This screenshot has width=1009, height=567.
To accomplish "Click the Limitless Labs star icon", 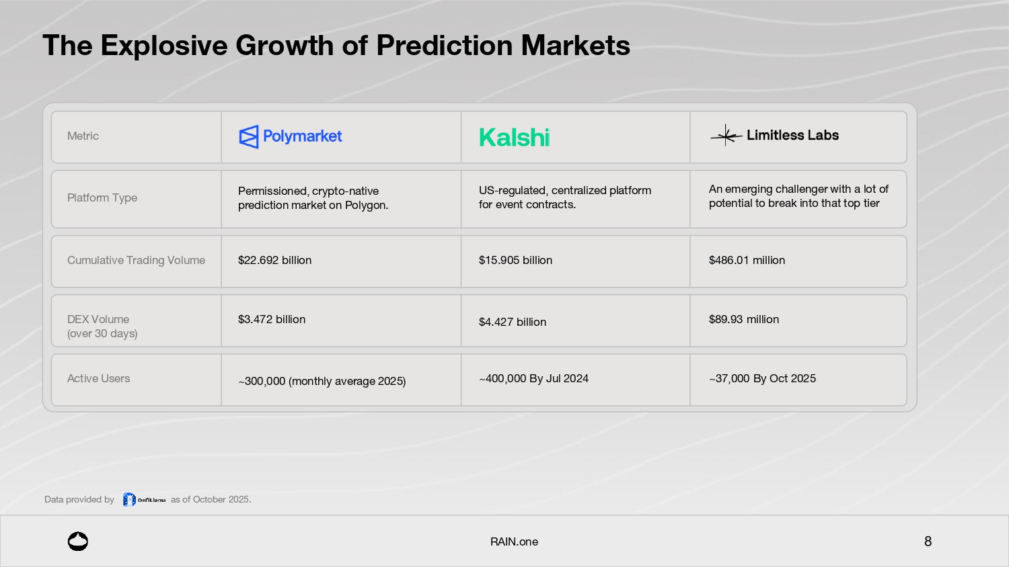I will click(x=726, y=136).
